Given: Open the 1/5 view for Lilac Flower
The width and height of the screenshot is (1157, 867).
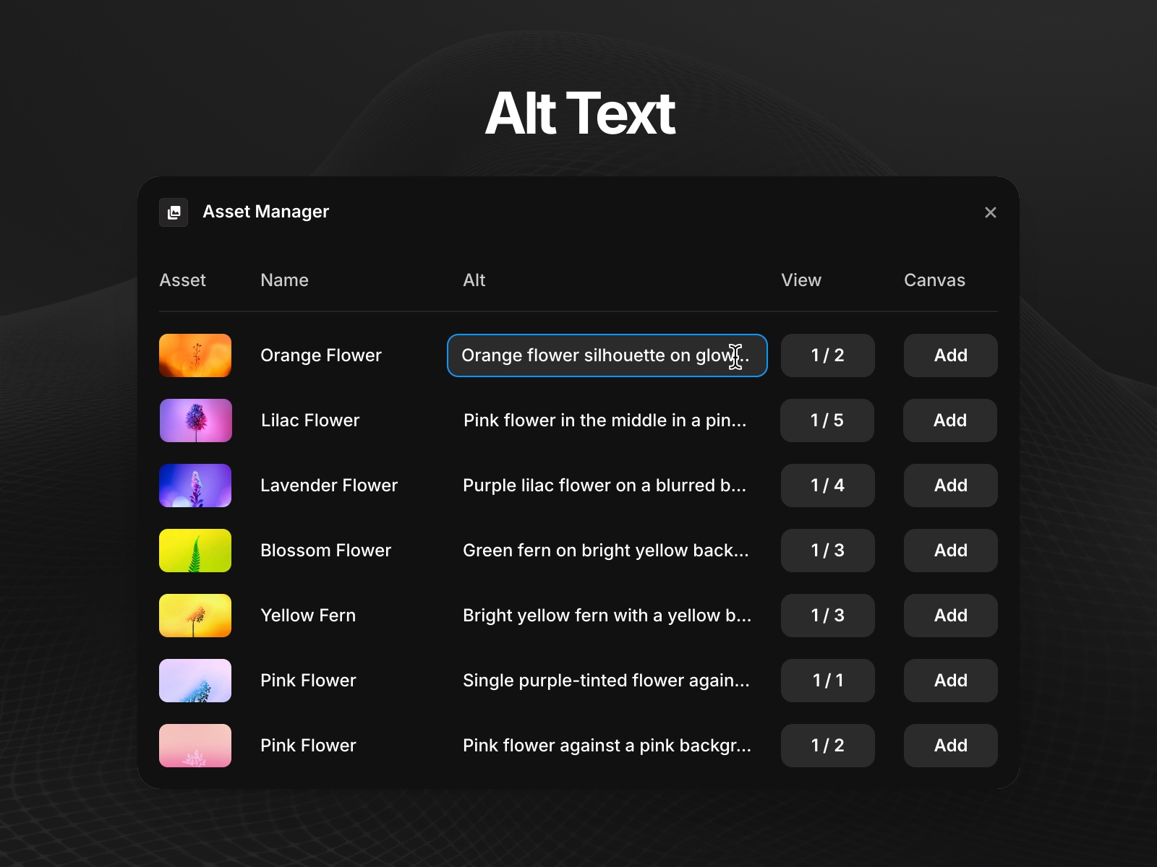Looking at the screenshot, I should click(x=827, y=420).
